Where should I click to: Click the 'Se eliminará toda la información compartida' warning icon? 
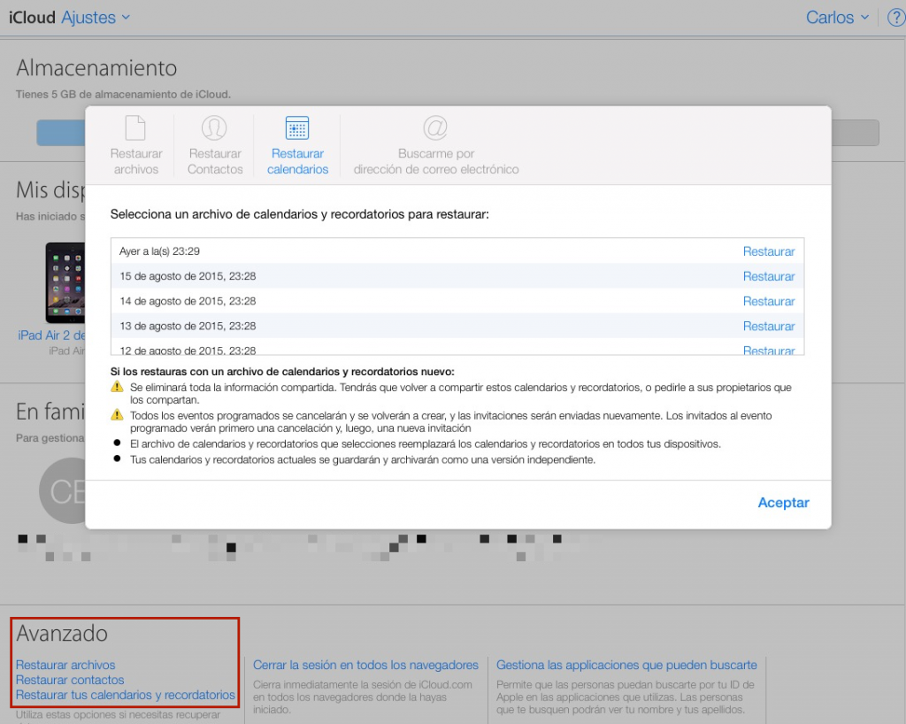point(117,387)
